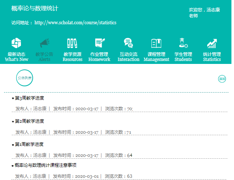Click the 公告列表 circular button
Screen dimensions: 234x180
tap(25, 78)
